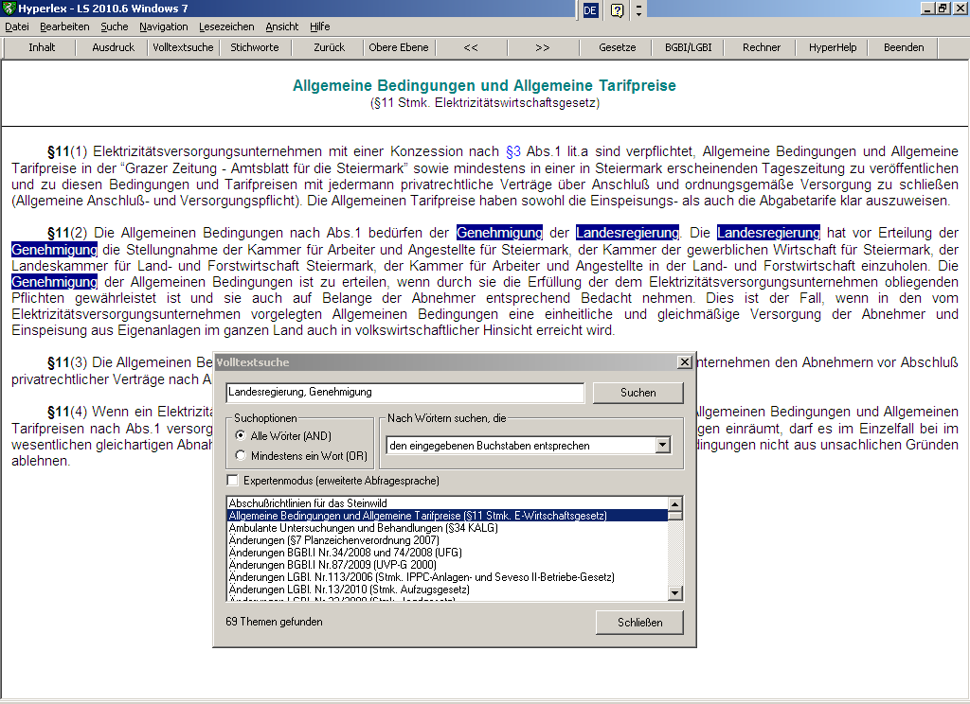Click the page heading 'Allgemeine Bedingungen und Allgemeine Tarifpreise'
Image resolution: width=970 pixels, height=704 pixels.
pyautogui.click(x=484, y=85)
